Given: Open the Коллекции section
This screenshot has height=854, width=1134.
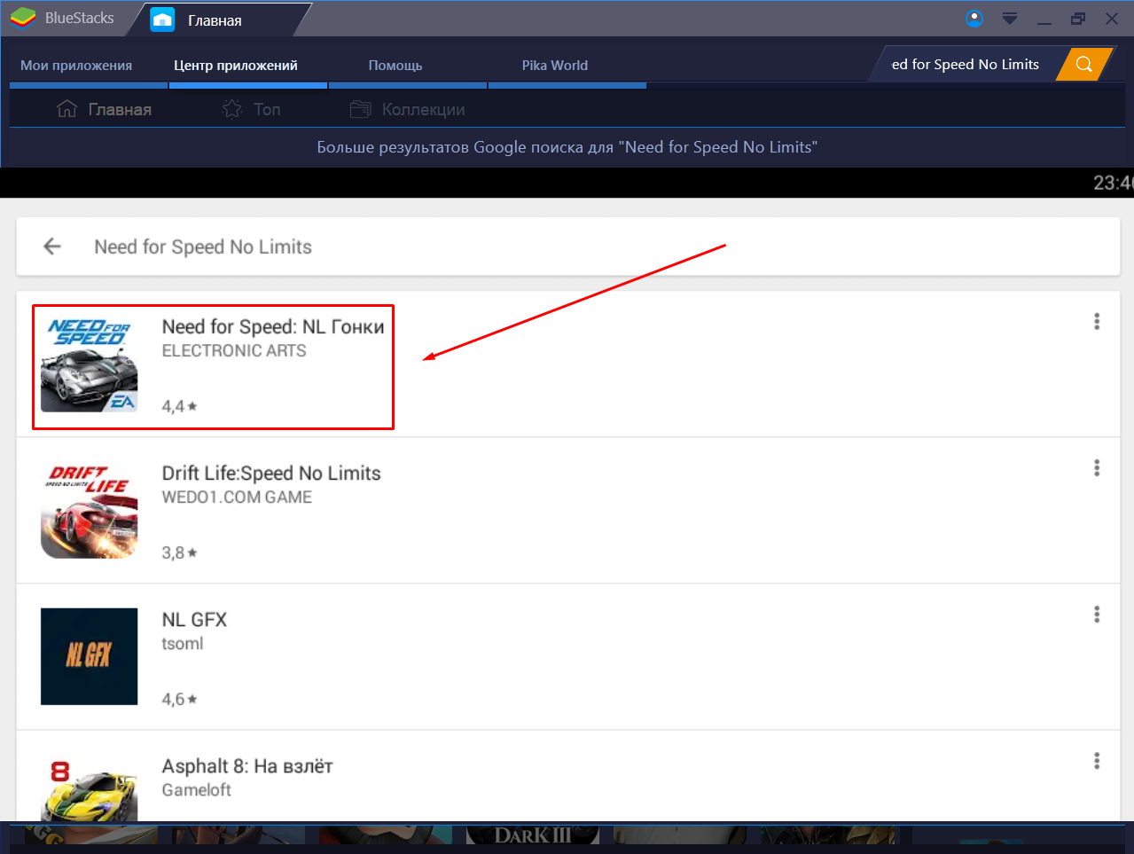Looking at the screenshot, I should coord(408,110).
